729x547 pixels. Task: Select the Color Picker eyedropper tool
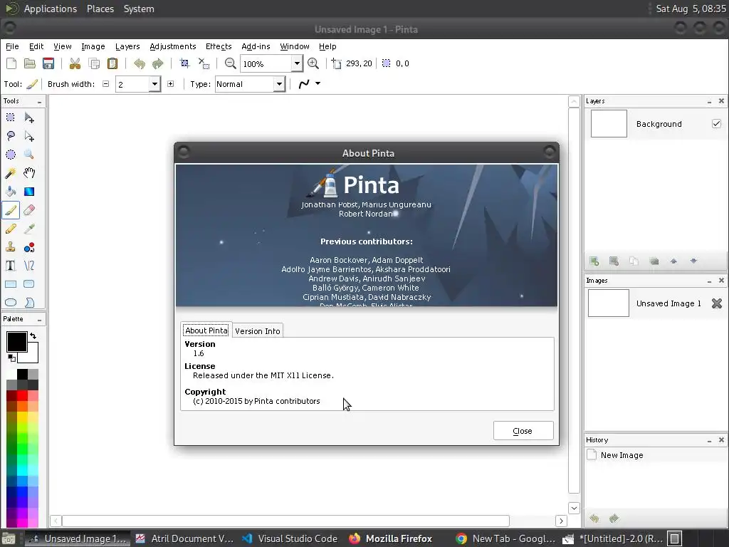point(28,229)
